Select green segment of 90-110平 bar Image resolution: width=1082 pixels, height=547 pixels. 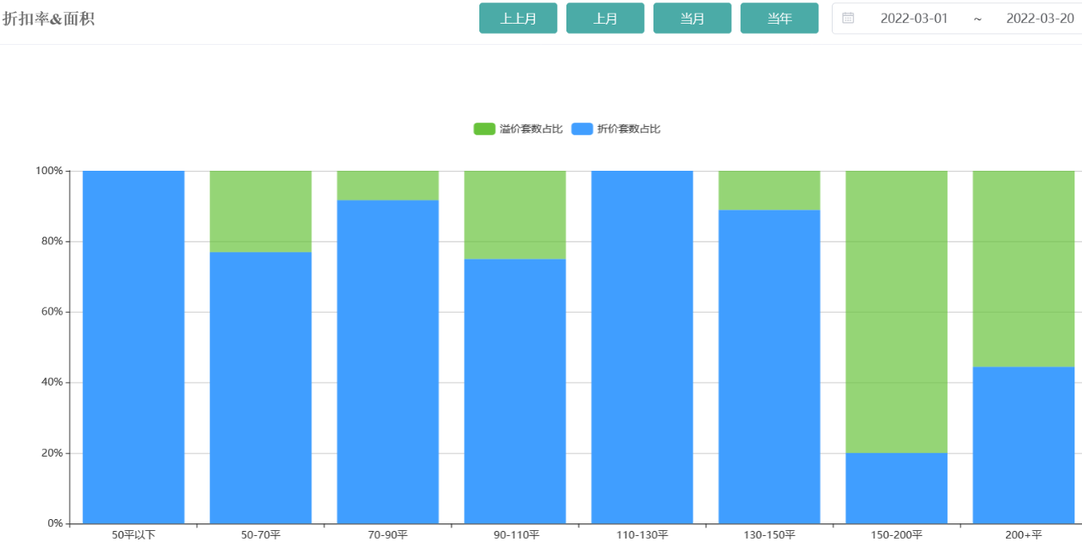point(515,215)
